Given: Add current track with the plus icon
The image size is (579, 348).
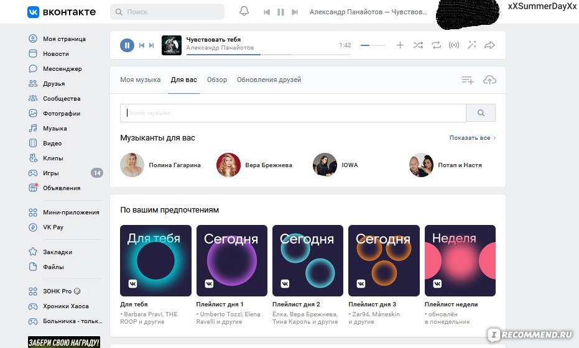Looking at the screenshot, I should click(400, 45).
